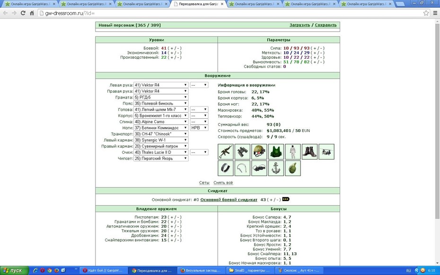Screen dimensions: 440x275
Task: Click the RU language indicator in tray
Action: [x=408, y=271]
